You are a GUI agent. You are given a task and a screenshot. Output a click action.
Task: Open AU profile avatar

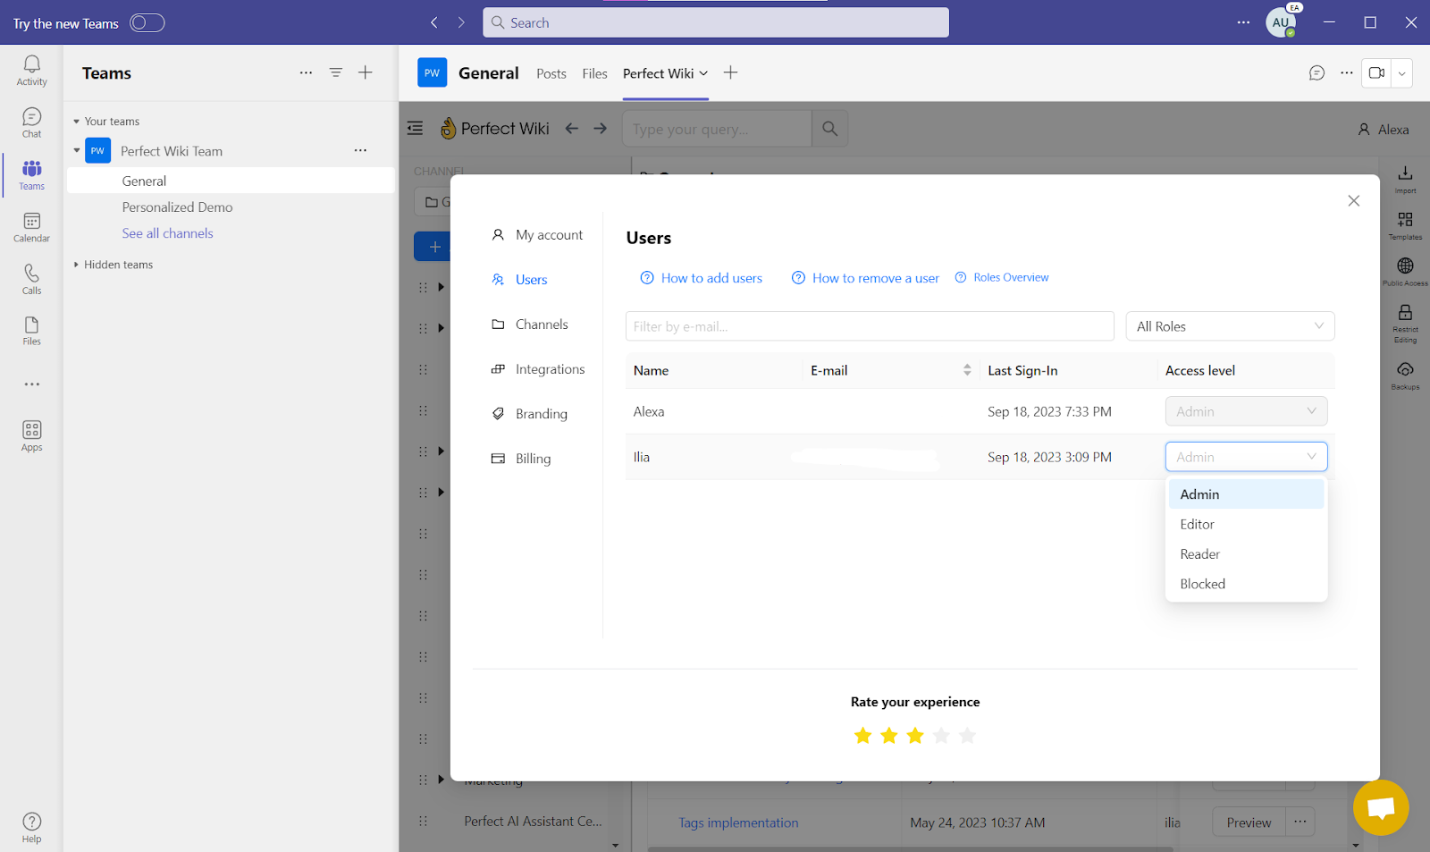(x=1281, y=23)
